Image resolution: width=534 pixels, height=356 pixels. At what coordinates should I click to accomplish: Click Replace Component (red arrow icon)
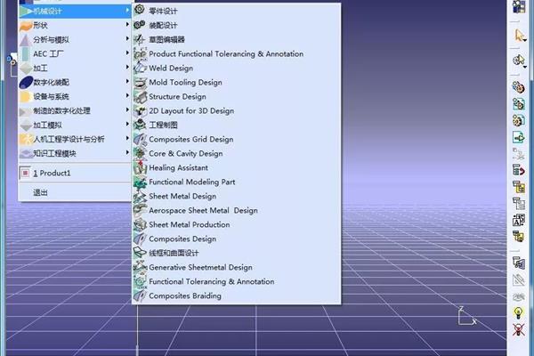tap(518, 170)
